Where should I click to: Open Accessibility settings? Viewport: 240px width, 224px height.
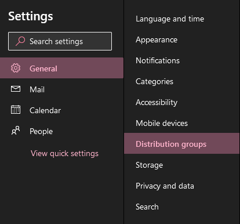tap(181, 102)
